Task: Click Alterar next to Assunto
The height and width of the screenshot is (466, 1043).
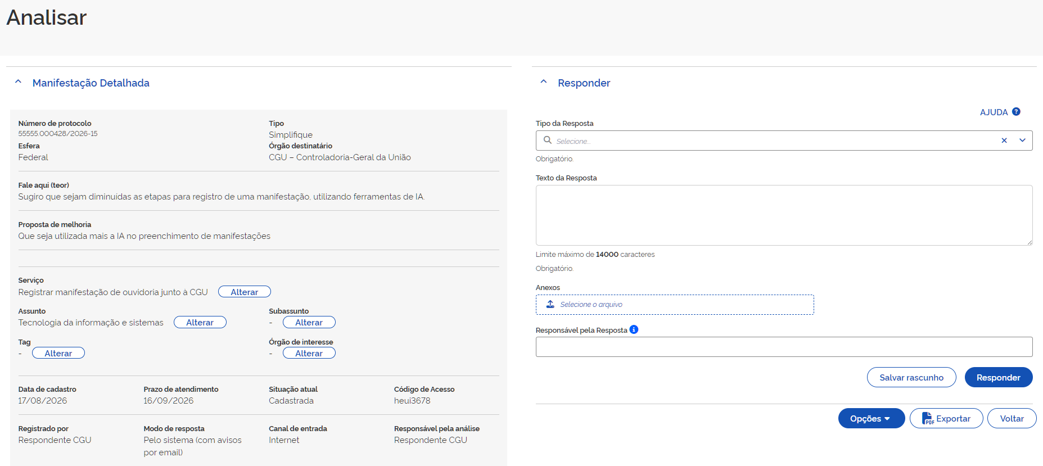Action: pos(200,322)
